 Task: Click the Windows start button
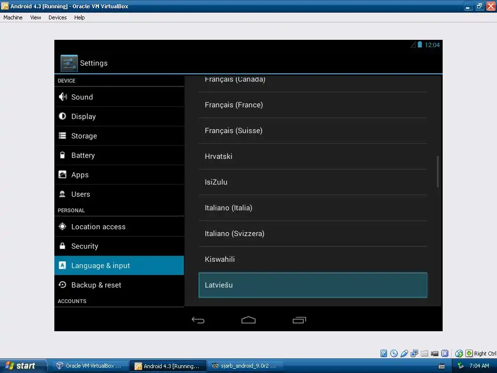23,366
